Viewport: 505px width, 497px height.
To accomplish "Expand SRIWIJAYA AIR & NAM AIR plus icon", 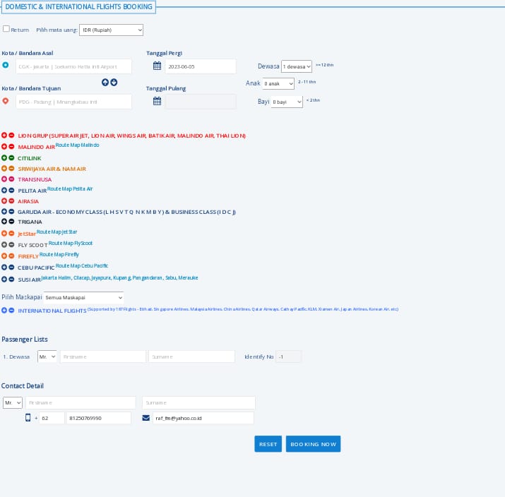I will pyautogui.click(x=4, y=168).
